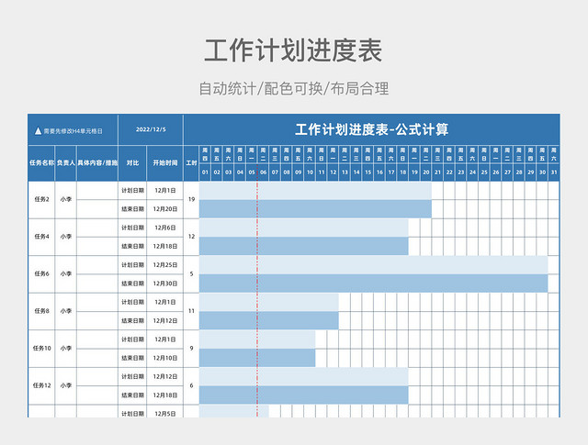Select 任务4 planned date 12月6日

click(165, 228)
